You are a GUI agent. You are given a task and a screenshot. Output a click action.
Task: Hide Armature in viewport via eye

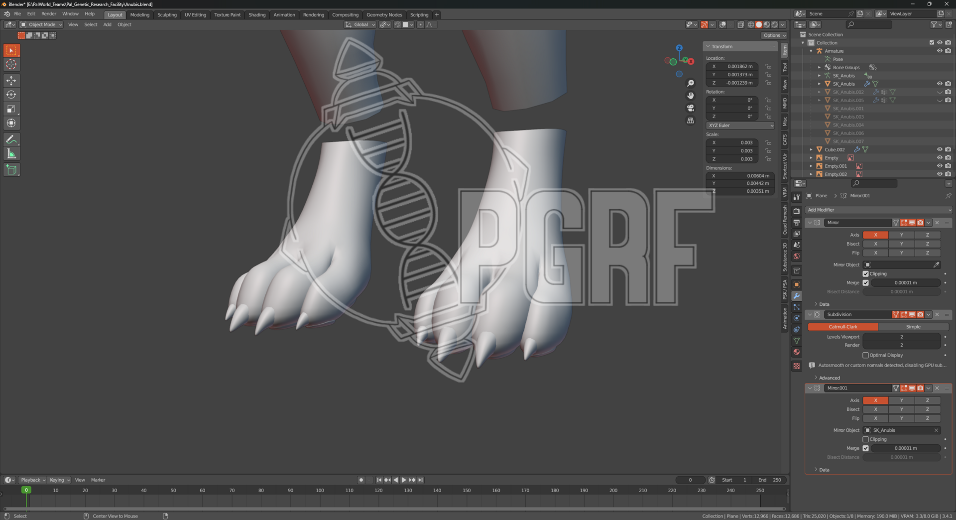940,51
